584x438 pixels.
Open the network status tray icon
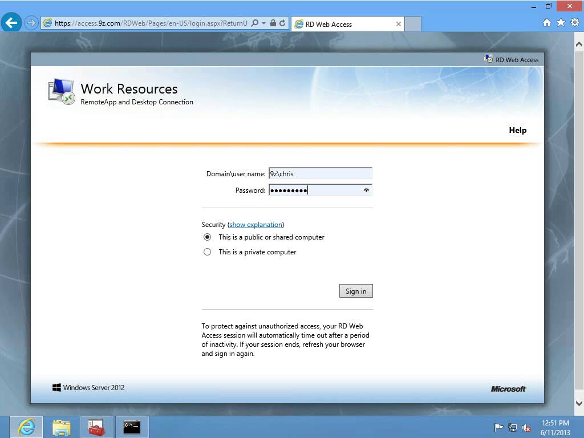(x=512, y=427)
